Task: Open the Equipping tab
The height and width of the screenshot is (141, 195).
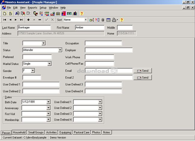Action: coord(65,132)
